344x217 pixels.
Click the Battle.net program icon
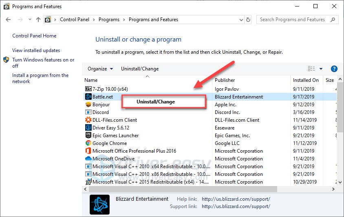[x=88, y=97]
